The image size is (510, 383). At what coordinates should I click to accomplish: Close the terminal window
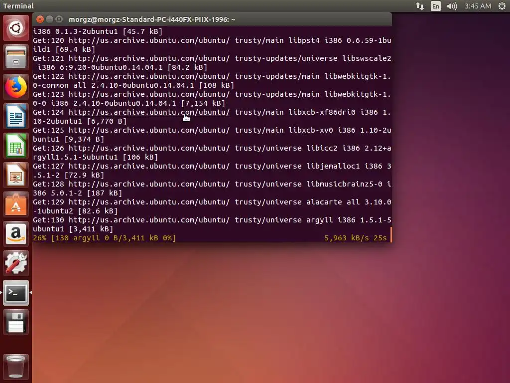(40, 19)
